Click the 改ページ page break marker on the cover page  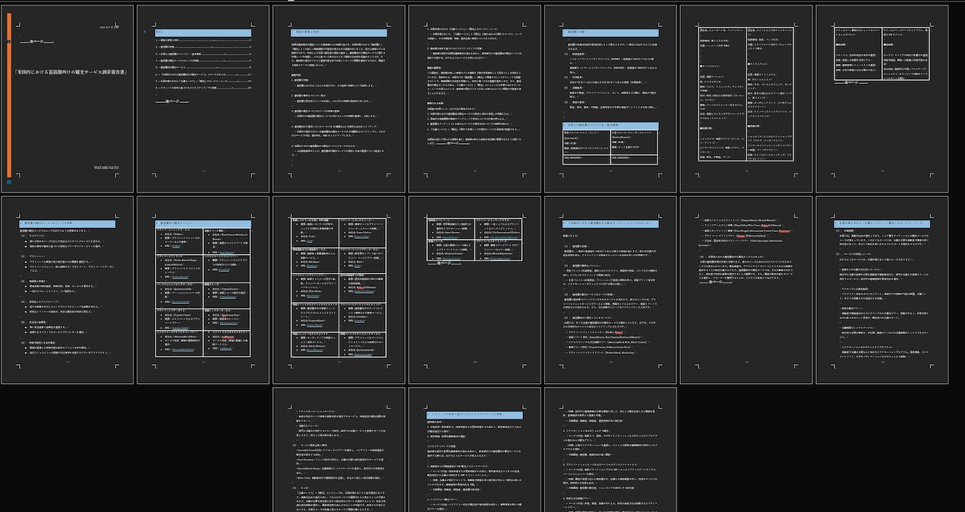pyautogui.click(x=38, y=41)
